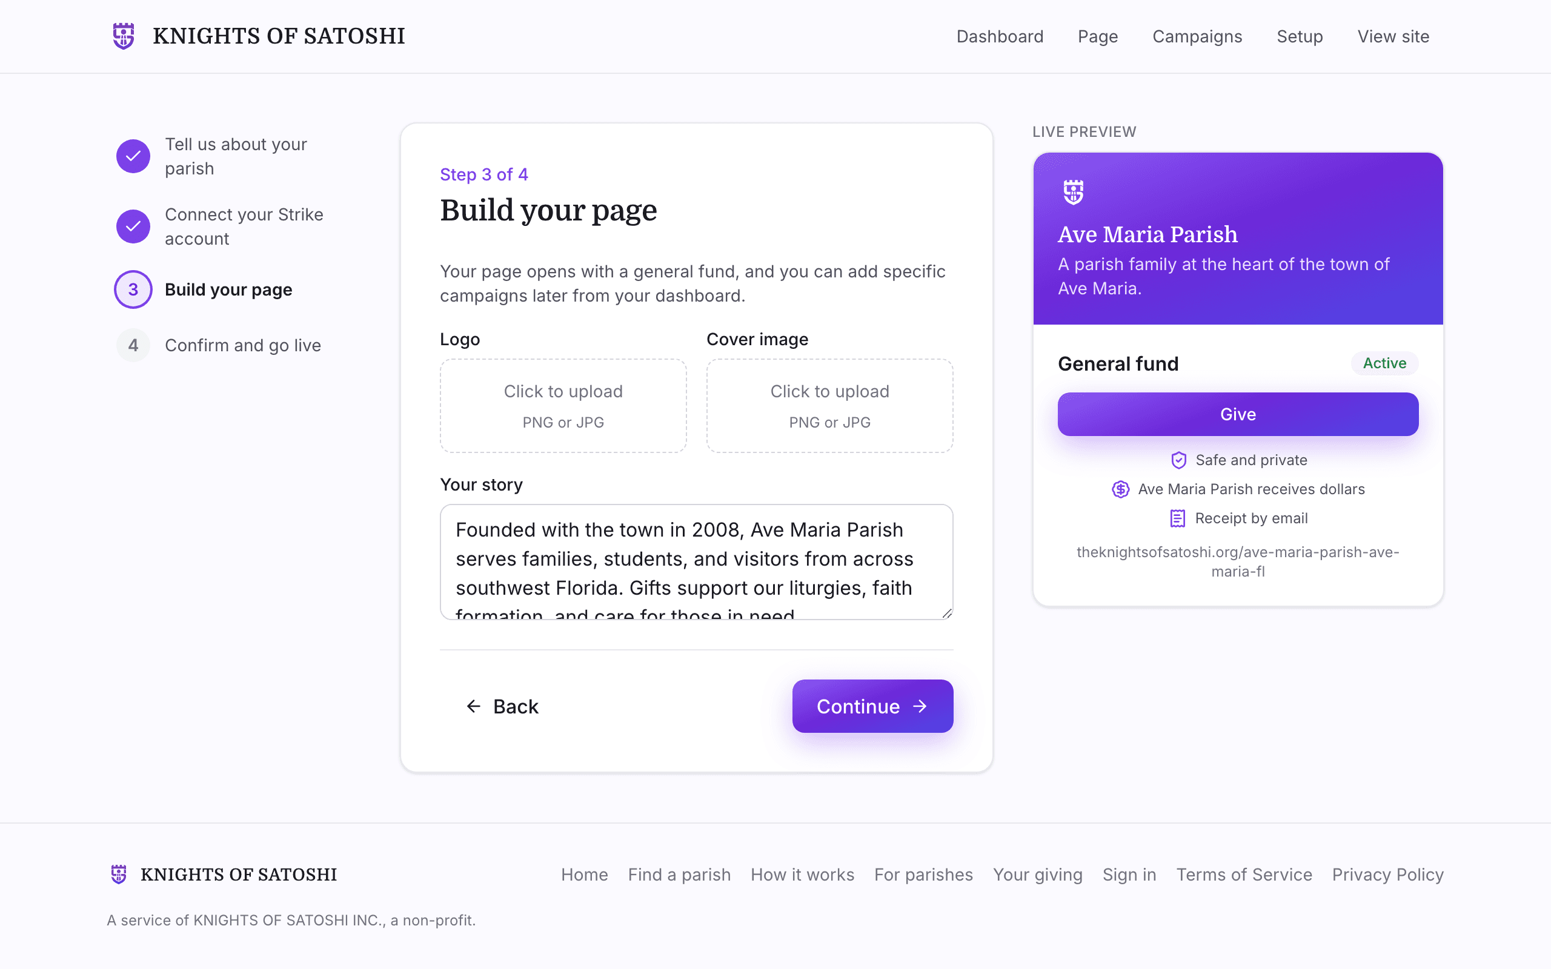This screenshot has height=969, width=1551.
Task: Open the footer Find a parish link
Action: point(679,875)
